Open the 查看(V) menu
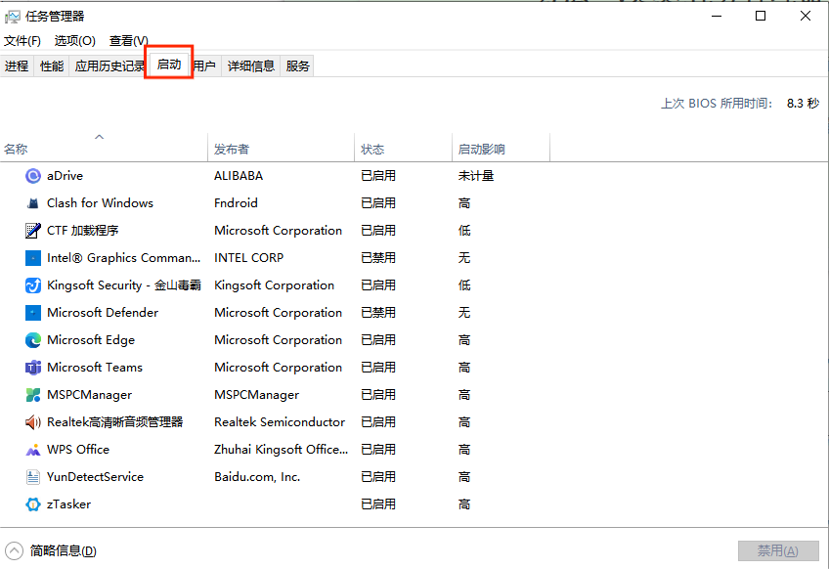829x569 pixels. 127,40
